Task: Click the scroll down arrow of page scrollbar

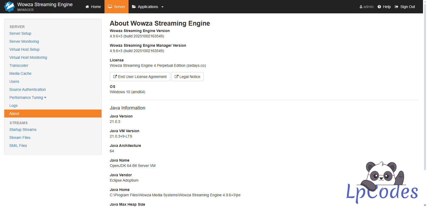Action: click(x=425, y=205)
